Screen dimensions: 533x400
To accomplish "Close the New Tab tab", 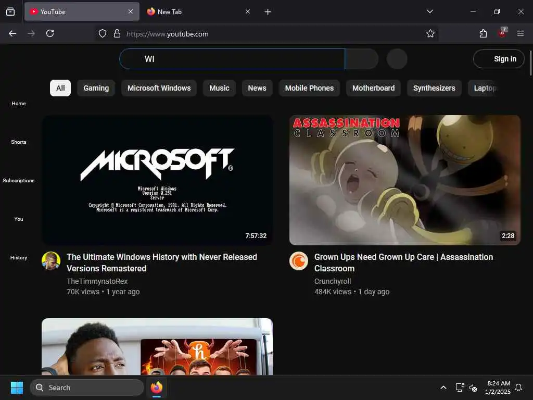I will tap(248, 11).
